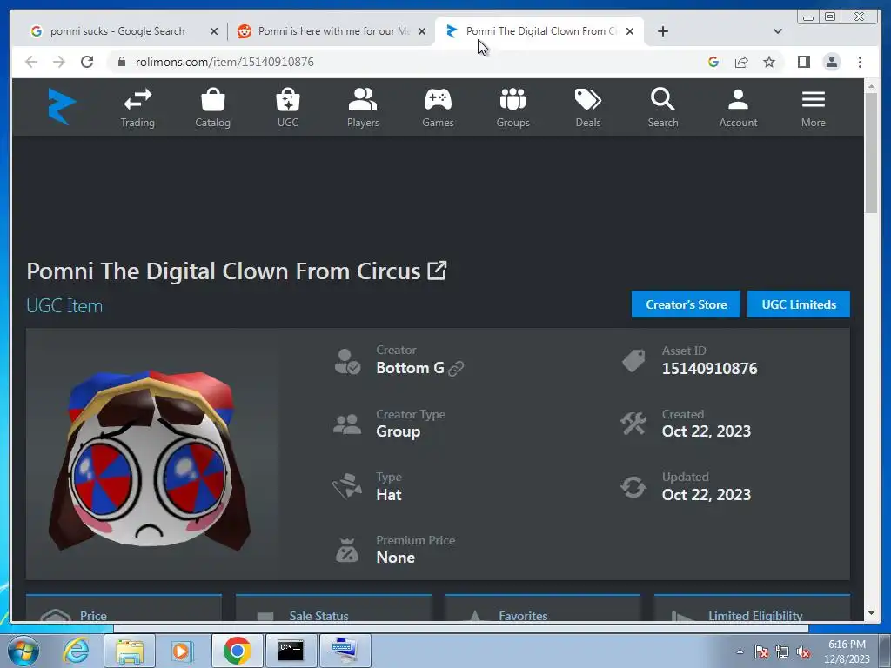Click the Premium Price value None
This screenshot has width=891, height=668.
[x=396, y=558]
